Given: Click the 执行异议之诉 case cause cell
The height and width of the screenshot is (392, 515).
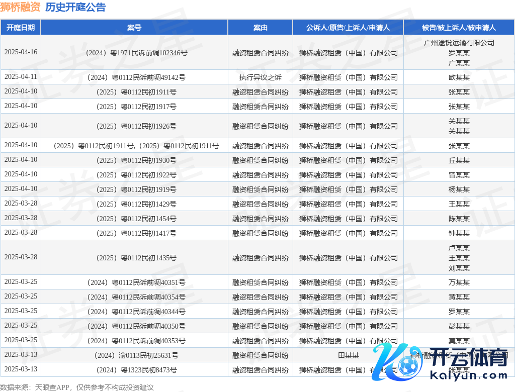Looking at the screenshot, I should 261,77.
